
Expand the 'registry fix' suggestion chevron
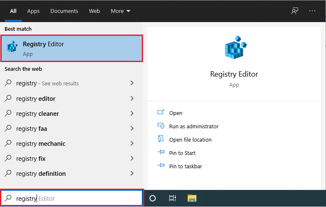pos(132,159)
